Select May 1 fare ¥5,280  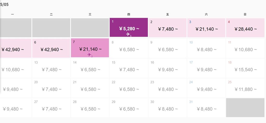click(129, 27)
